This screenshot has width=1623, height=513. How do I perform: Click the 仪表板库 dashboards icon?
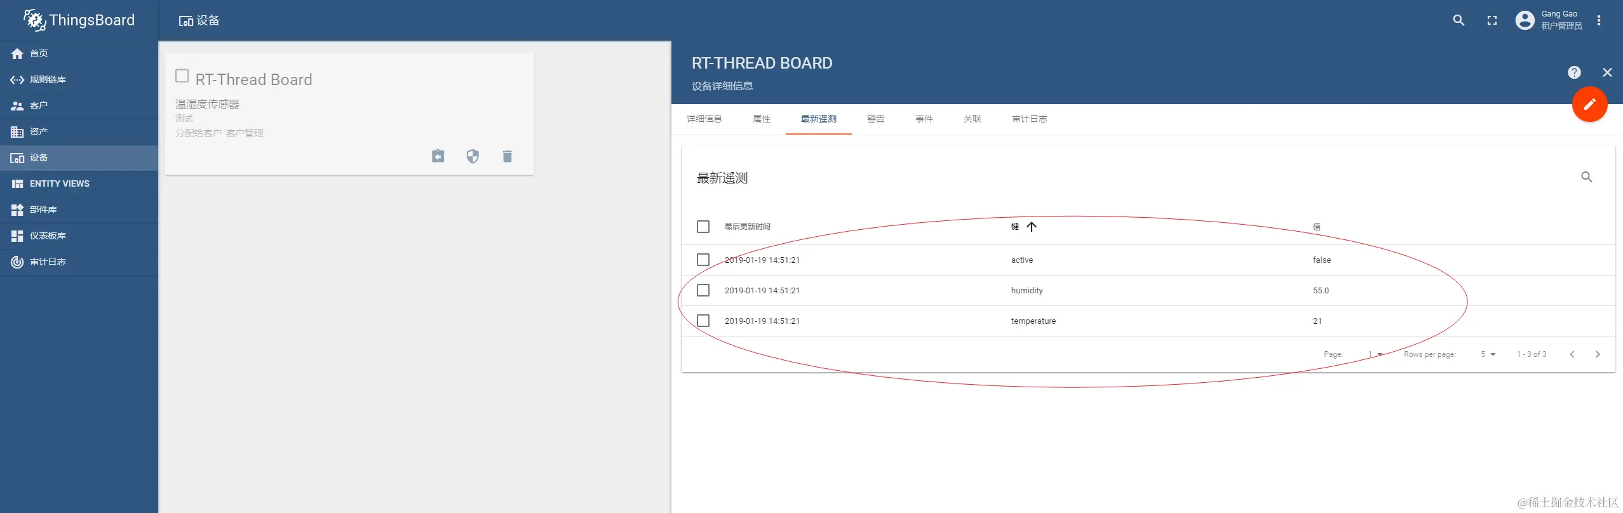[x=17, y=236]
